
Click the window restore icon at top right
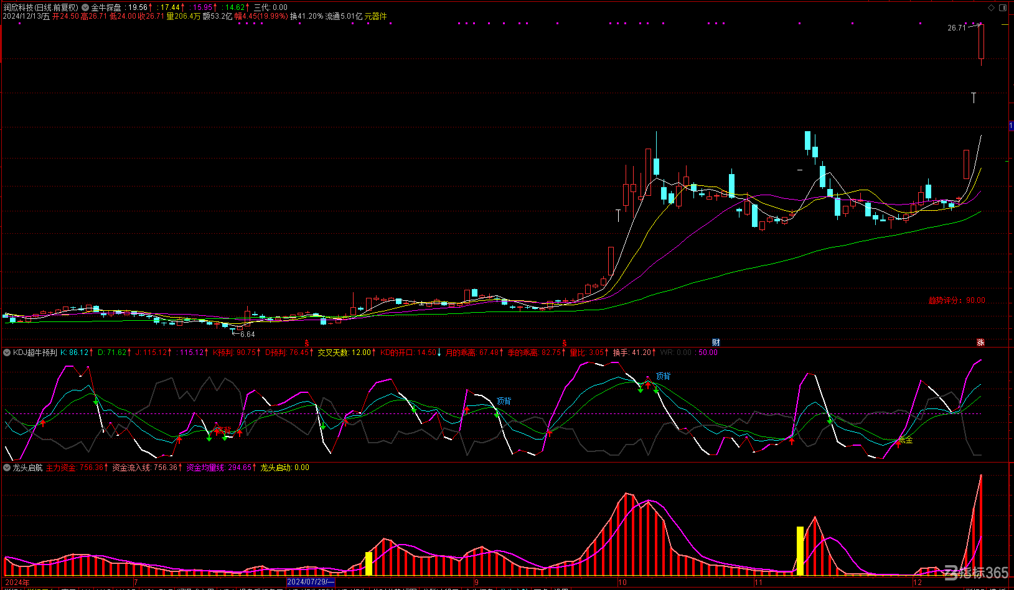1003,7
